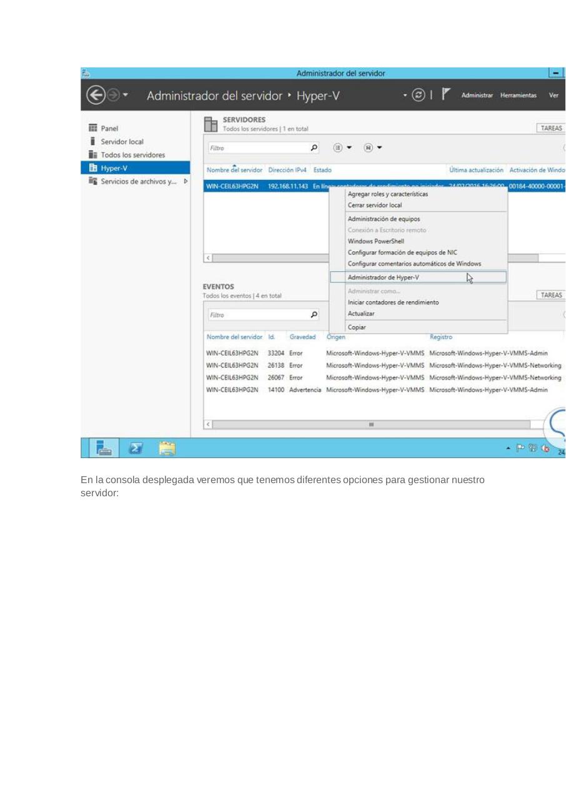
Task: Click Agregar roles y características option
Action: 387,194
